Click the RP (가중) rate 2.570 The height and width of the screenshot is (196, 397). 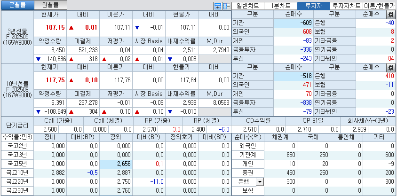[150, 129]
